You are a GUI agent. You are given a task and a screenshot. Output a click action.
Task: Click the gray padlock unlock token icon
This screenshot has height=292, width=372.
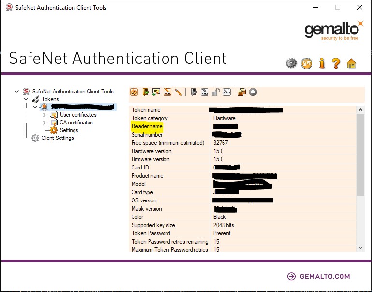click(216, 92)
